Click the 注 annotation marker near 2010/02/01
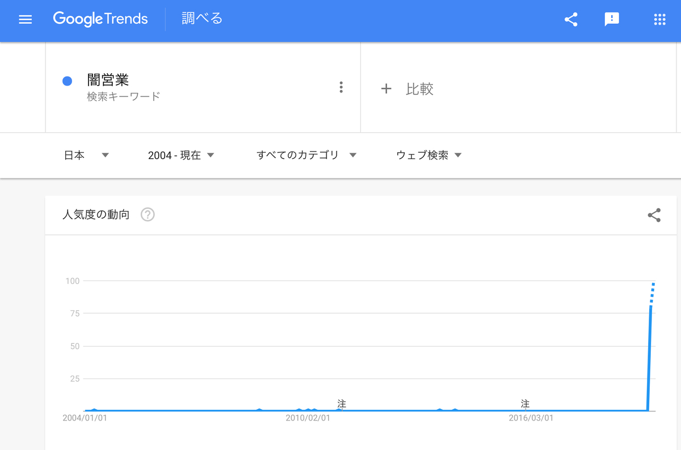The image size is (681, 450). [x=340, y=404]
